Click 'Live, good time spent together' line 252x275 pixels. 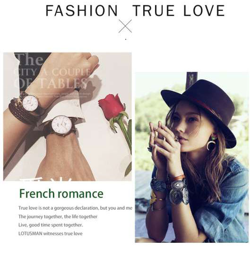pyautogui.click(x=51, y=225)
